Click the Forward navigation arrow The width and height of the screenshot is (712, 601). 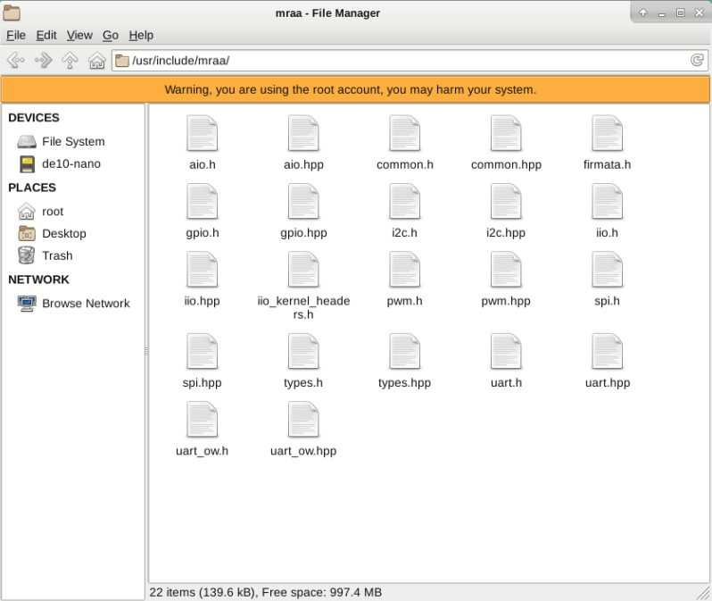(x=43, y=61)
